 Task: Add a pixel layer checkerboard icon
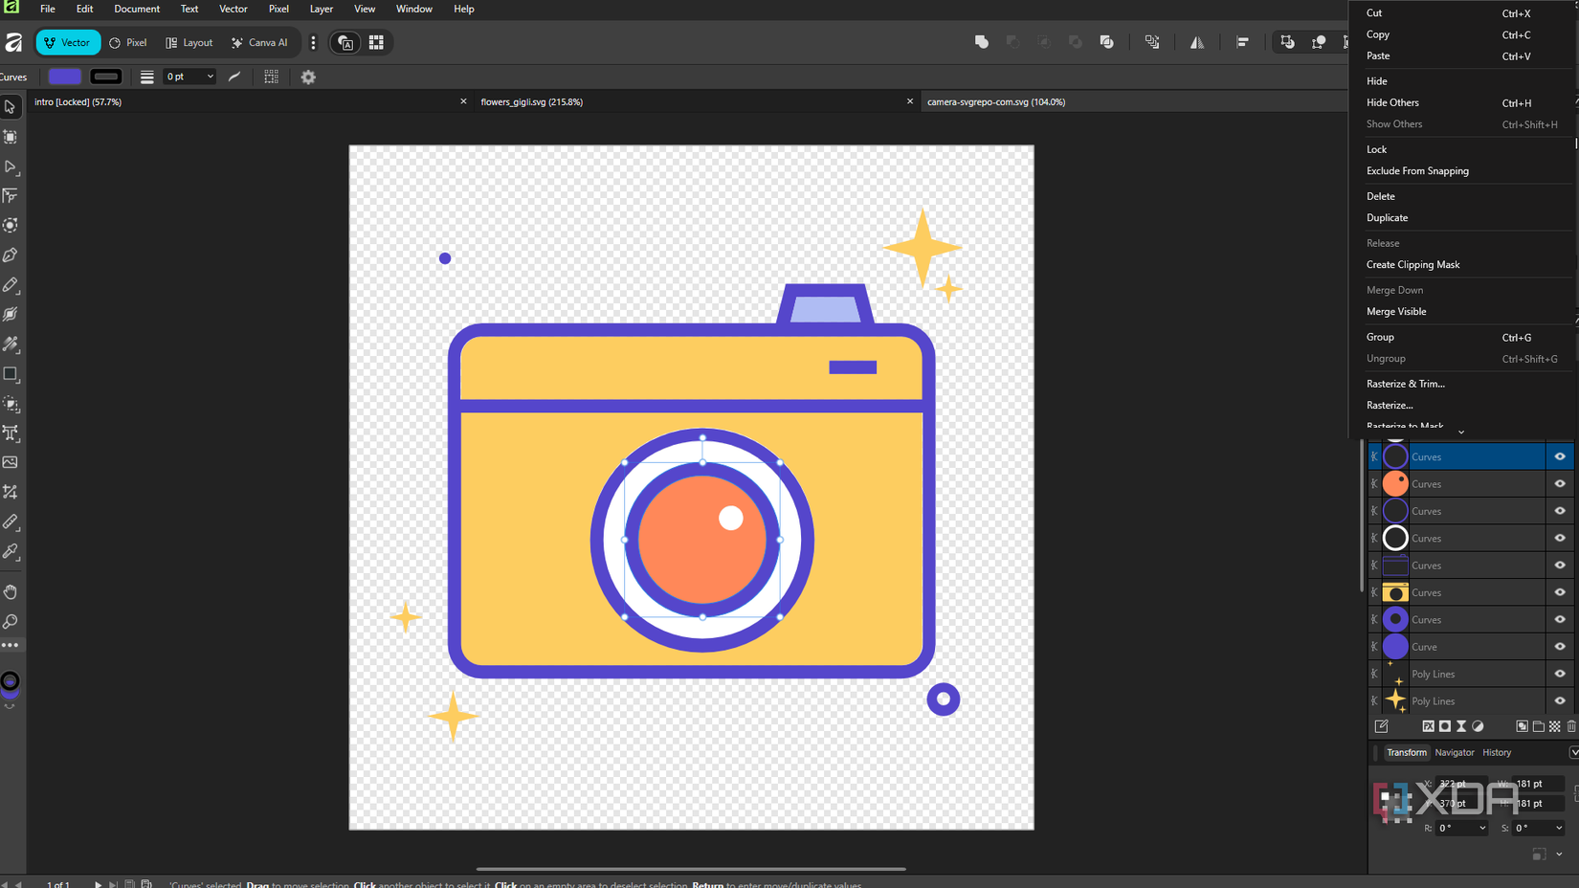1555,726
